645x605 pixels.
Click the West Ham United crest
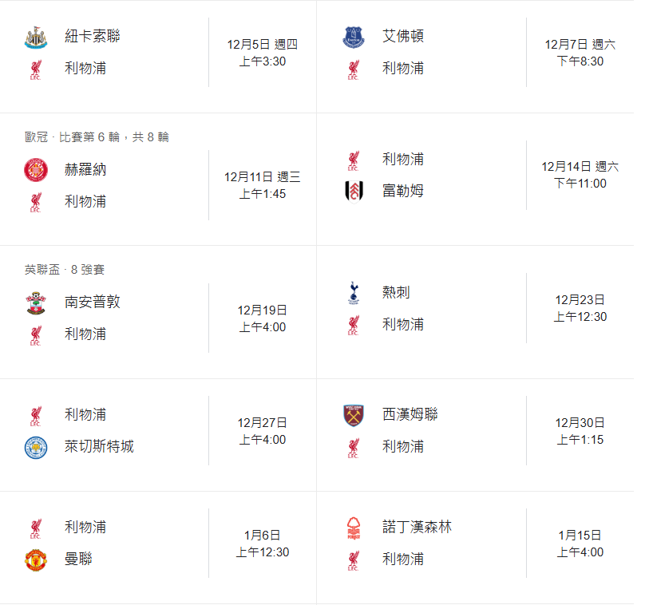(x=354, y=415)
